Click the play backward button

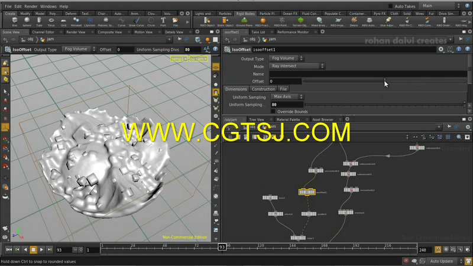pyautogui.click(x=25, y=249)
